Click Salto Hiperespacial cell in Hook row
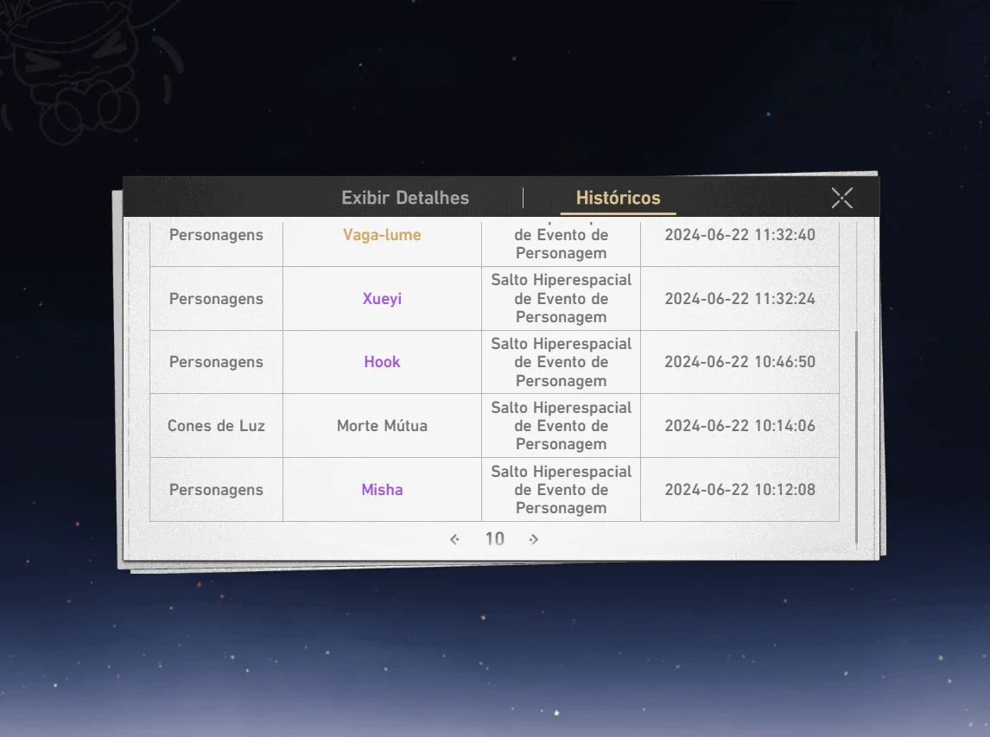The height and width of the screenshot is (737, 990). click(x=562, y=362)
